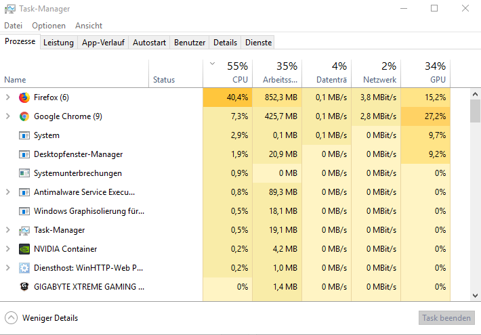Click the vertical scrollbar thumb

pos(475,110)
